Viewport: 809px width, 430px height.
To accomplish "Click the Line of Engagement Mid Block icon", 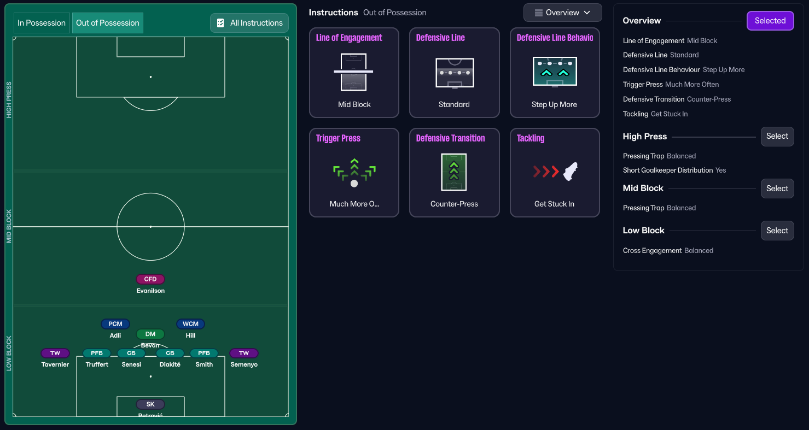I will point(354,72).
